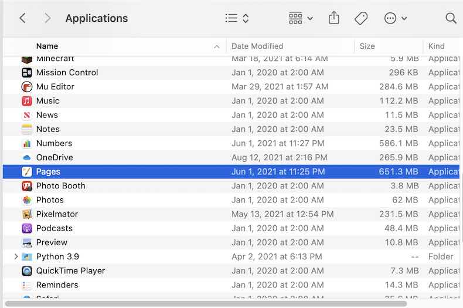Click the Edit Tags icon

[x=361, y=18]
